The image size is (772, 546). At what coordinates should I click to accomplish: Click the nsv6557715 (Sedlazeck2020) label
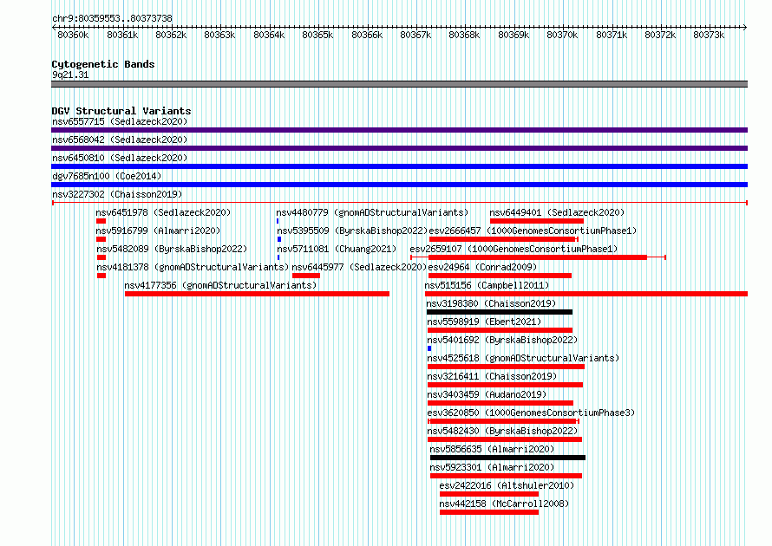(120, 121)
